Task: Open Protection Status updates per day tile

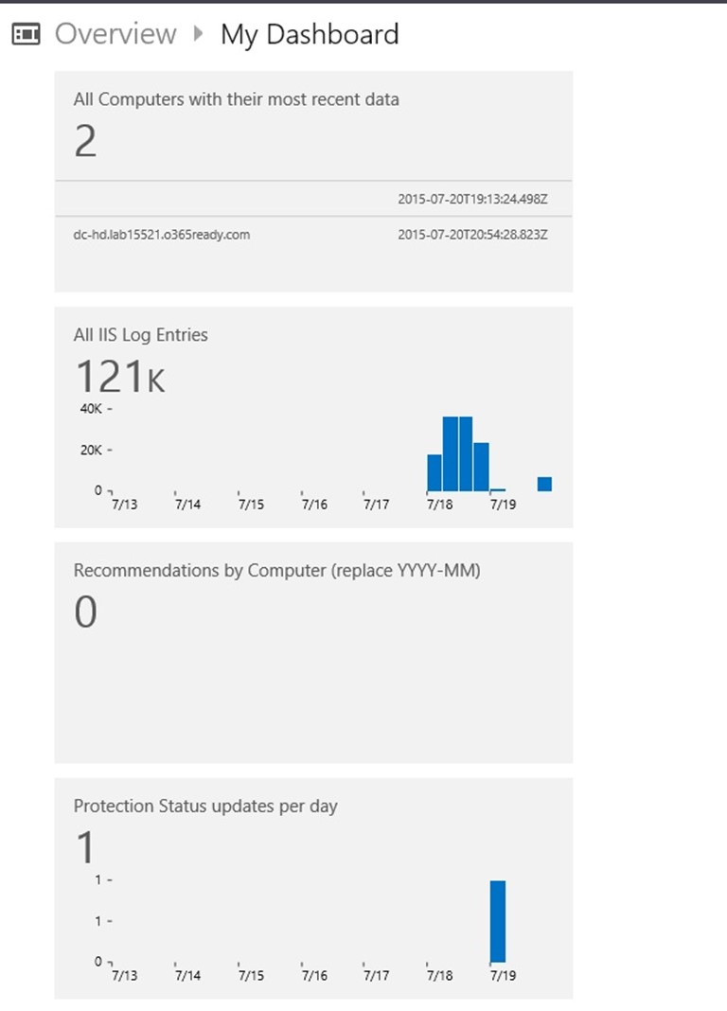Action: coord(205,807)
